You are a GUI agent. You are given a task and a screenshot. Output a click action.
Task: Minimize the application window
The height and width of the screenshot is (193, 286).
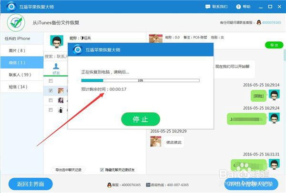(261, 7)
